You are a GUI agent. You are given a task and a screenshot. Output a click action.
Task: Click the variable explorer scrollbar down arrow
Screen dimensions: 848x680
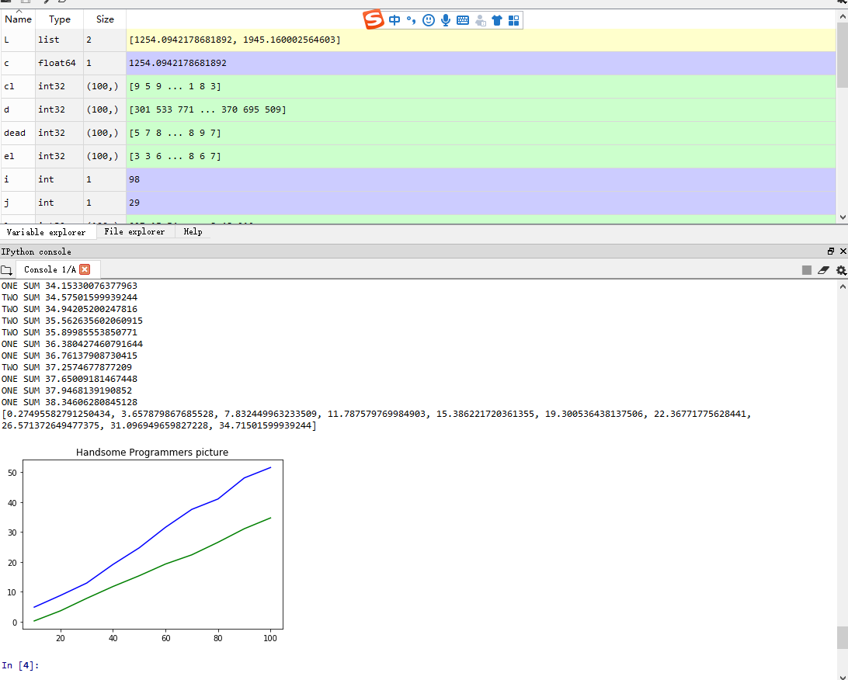pyautogui.click(x=842, y=217)
